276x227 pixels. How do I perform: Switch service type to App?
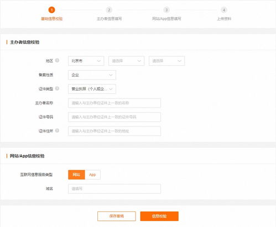pos(92,175)
